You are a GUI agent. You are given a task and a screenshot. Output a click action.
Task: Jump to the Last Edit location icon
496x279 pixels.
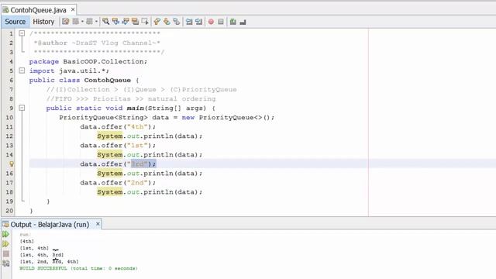point(65,22)
